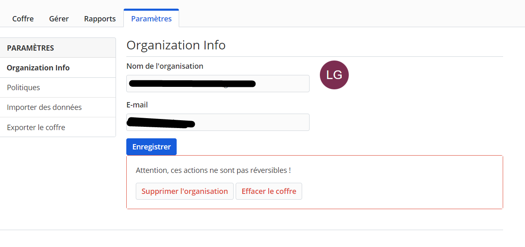
Task: Open the Gérer tab
Action: pyautogui.click(x=59, y=19)
